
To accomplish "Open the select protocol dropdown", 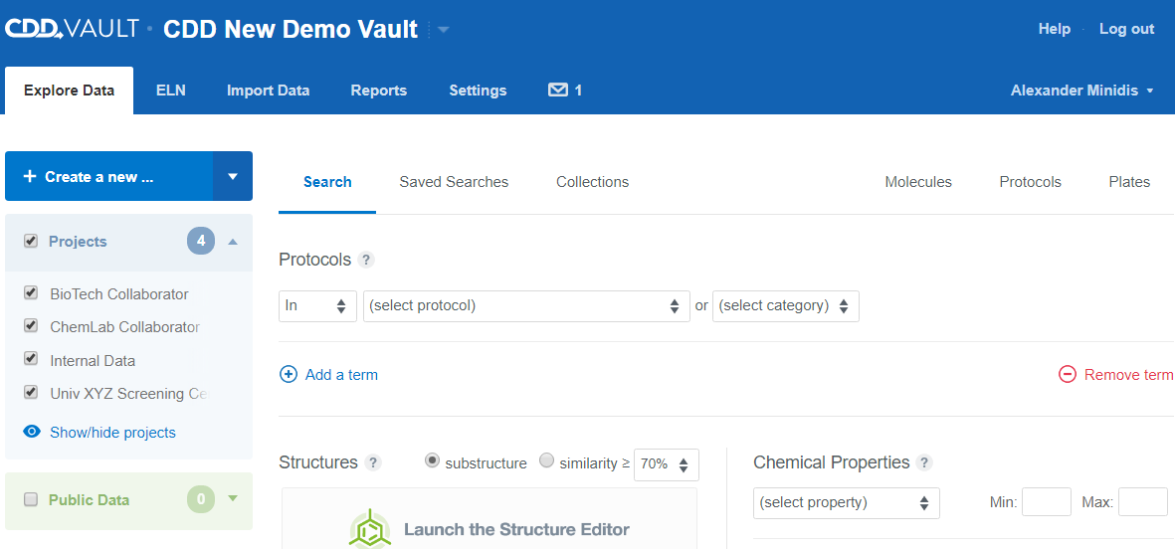I will 526,305.
